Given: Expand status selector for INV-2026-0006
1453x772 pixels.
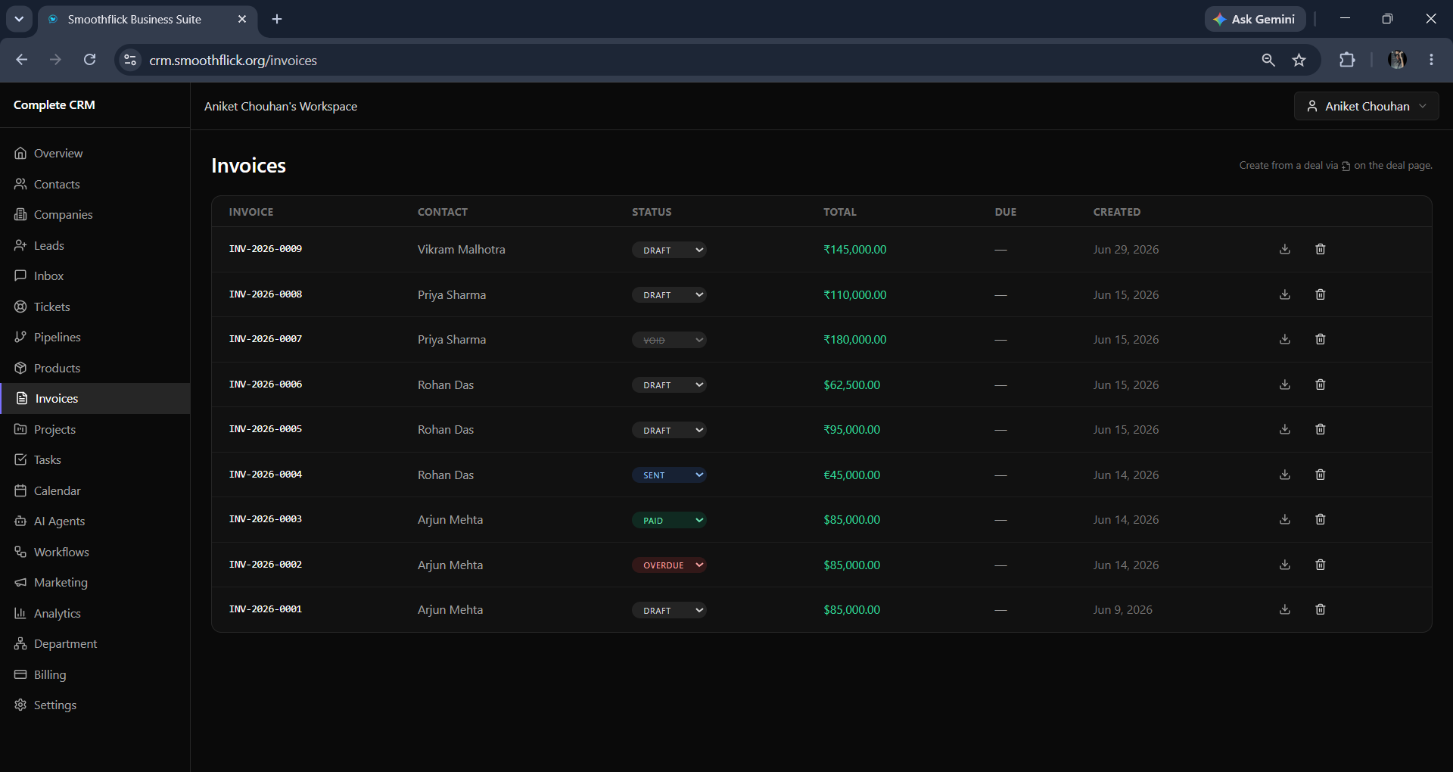Looking at the screenshot, I should 669,384.
